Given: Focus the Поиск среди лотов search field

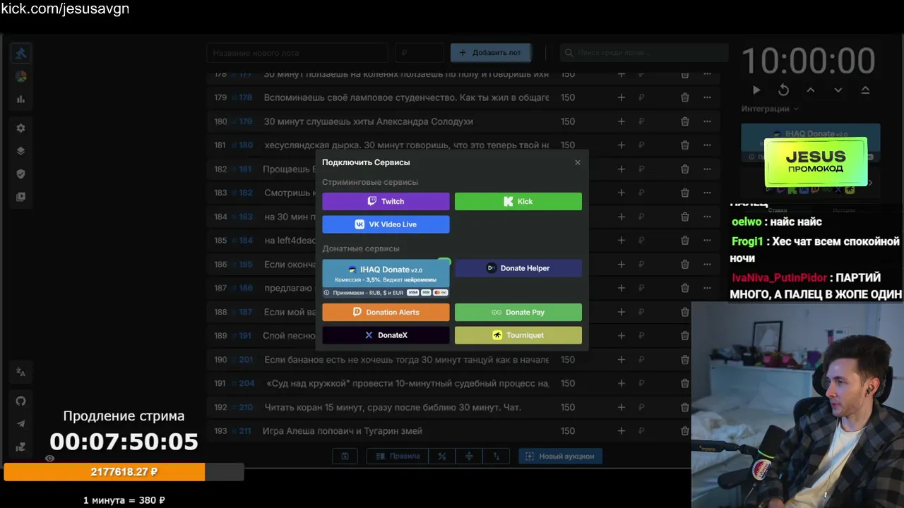Looking at the screenshot, I should click(x=644, y=53).
